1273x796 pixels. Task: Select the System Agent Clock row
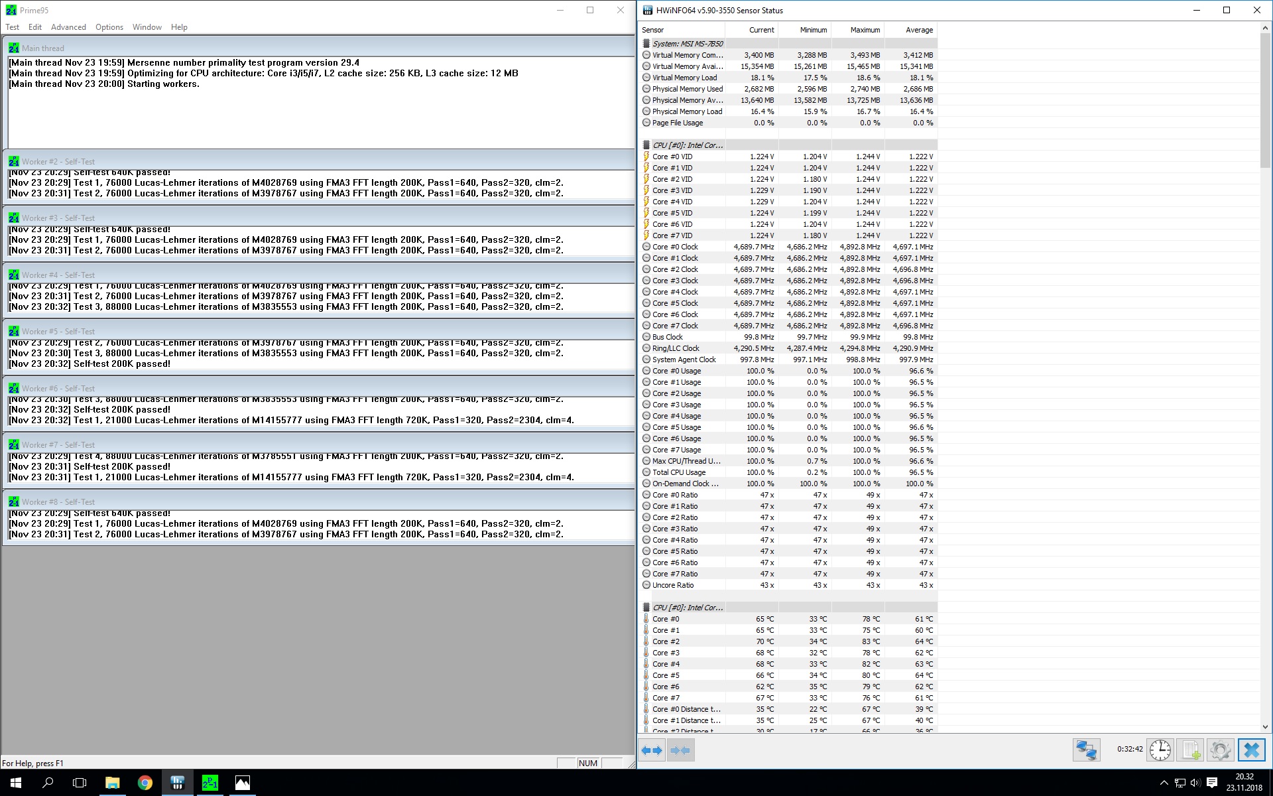(788, 360)
